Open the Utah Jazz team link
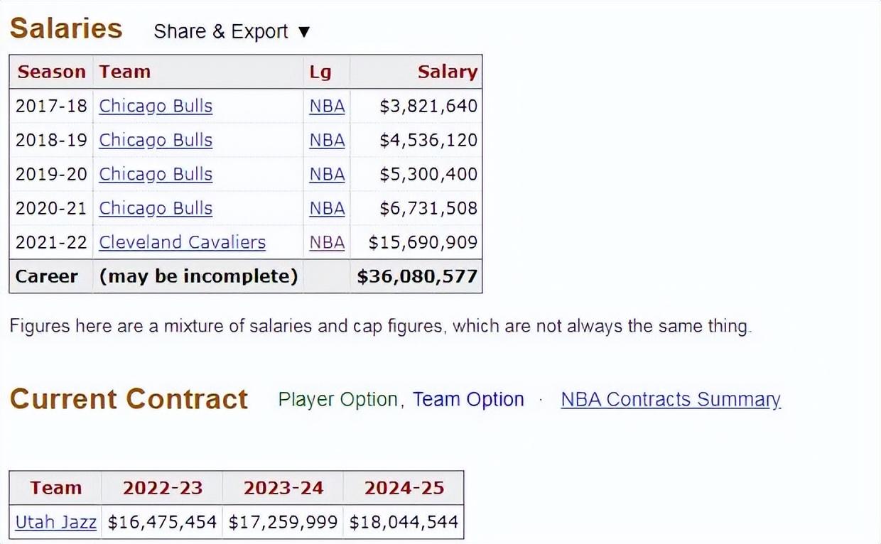881x544 pixels. pyautogui.click(x=55, y=522)
